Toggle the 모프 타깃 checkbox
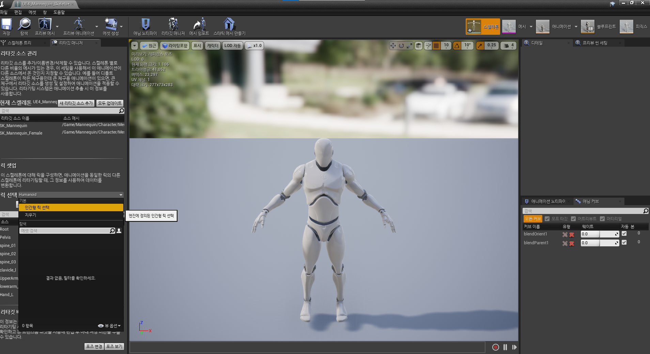The height and width of the screenshot is (354, 650). click(547, 219)
